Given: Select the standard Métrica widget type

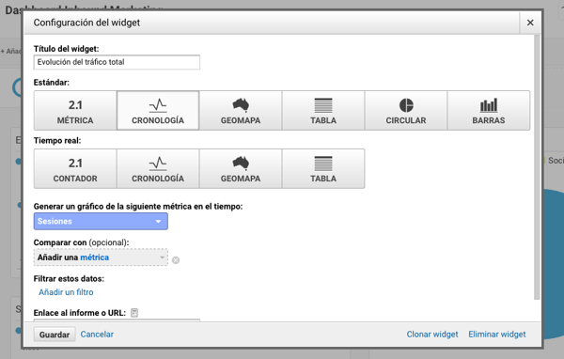Looking at the screenshot, I should pos(75,111).
